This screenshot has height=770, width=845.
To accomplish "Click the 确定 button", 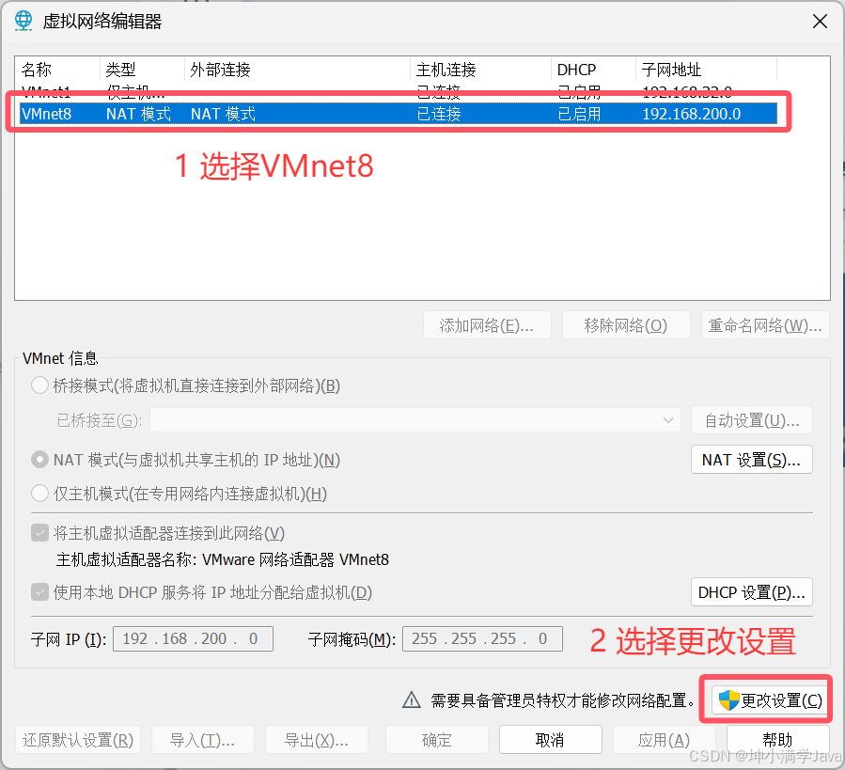I will click(x=436, y=740).
